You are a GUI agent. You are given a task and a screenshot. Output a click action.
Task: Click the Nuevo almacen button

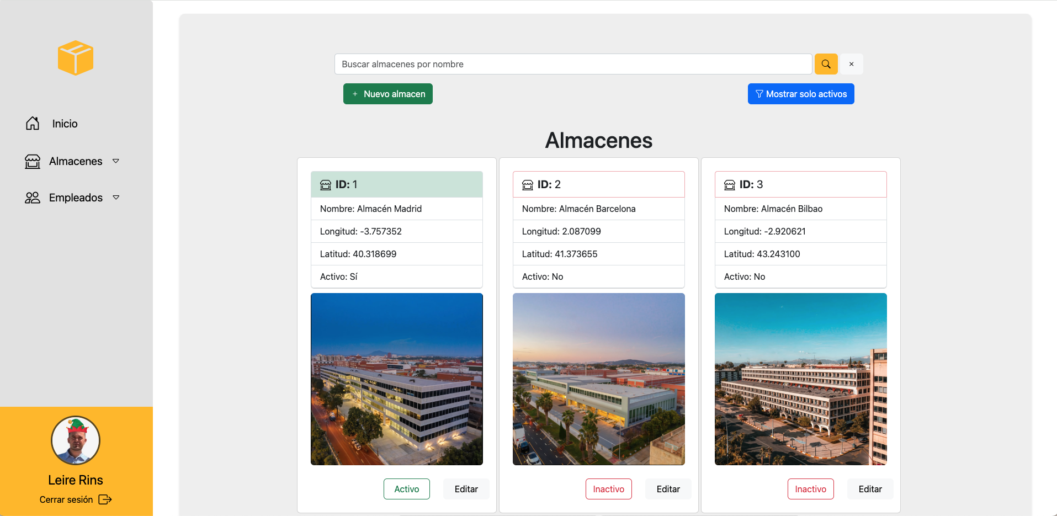388,94
